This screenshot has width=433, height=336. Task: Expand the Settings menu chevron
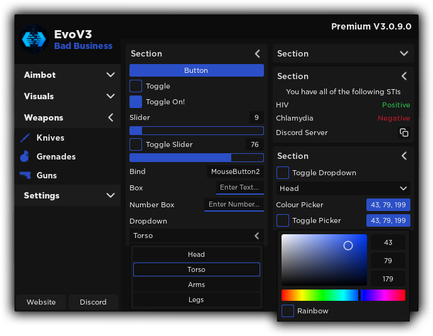pyautogui.click(x=111, y=195)
